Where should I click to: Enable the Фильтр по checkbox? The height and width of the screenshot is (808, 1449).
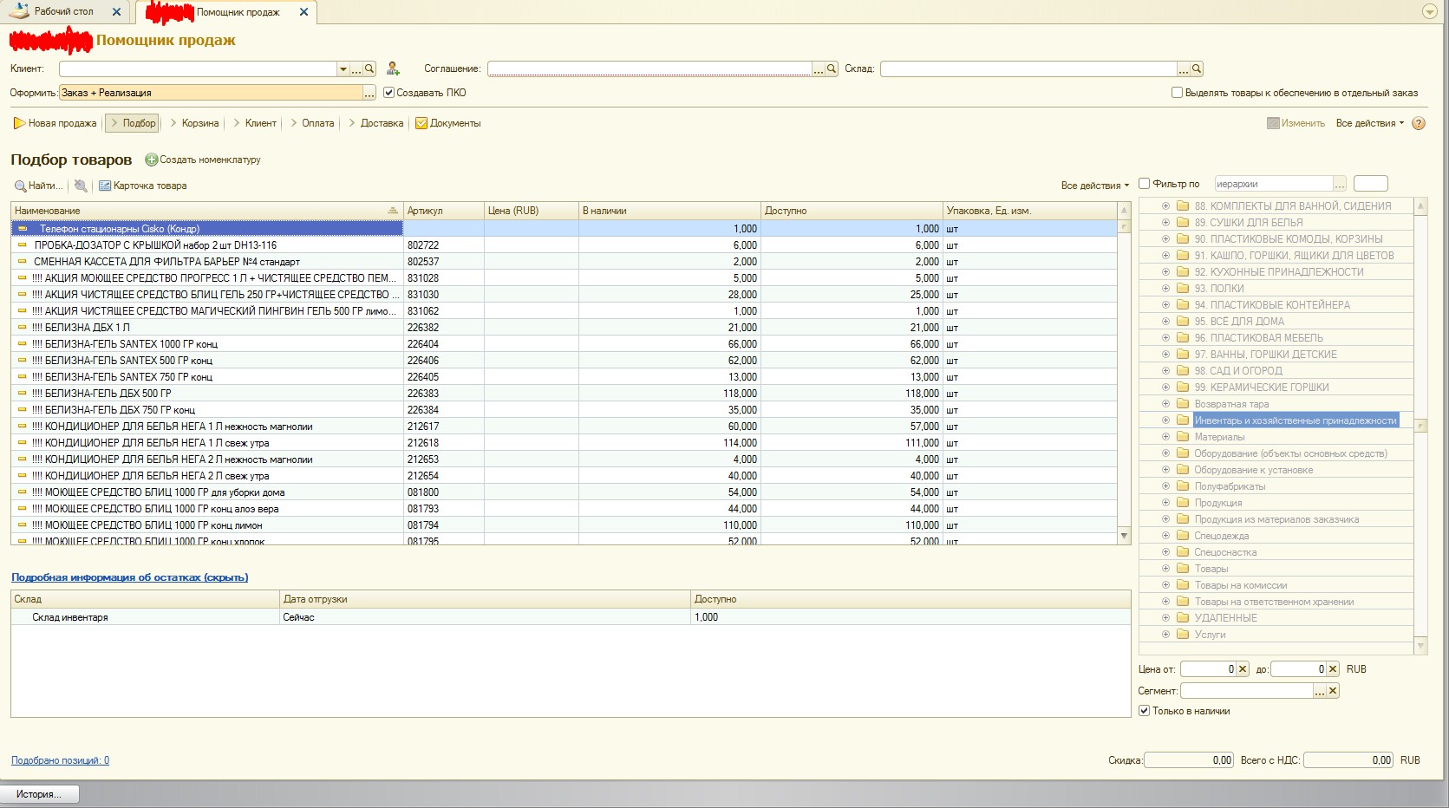[1144, 184]
